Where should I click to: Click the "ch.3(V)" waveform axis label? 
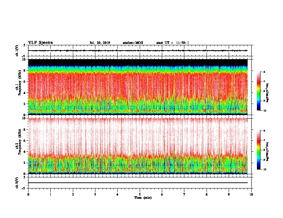pos(17,183)
